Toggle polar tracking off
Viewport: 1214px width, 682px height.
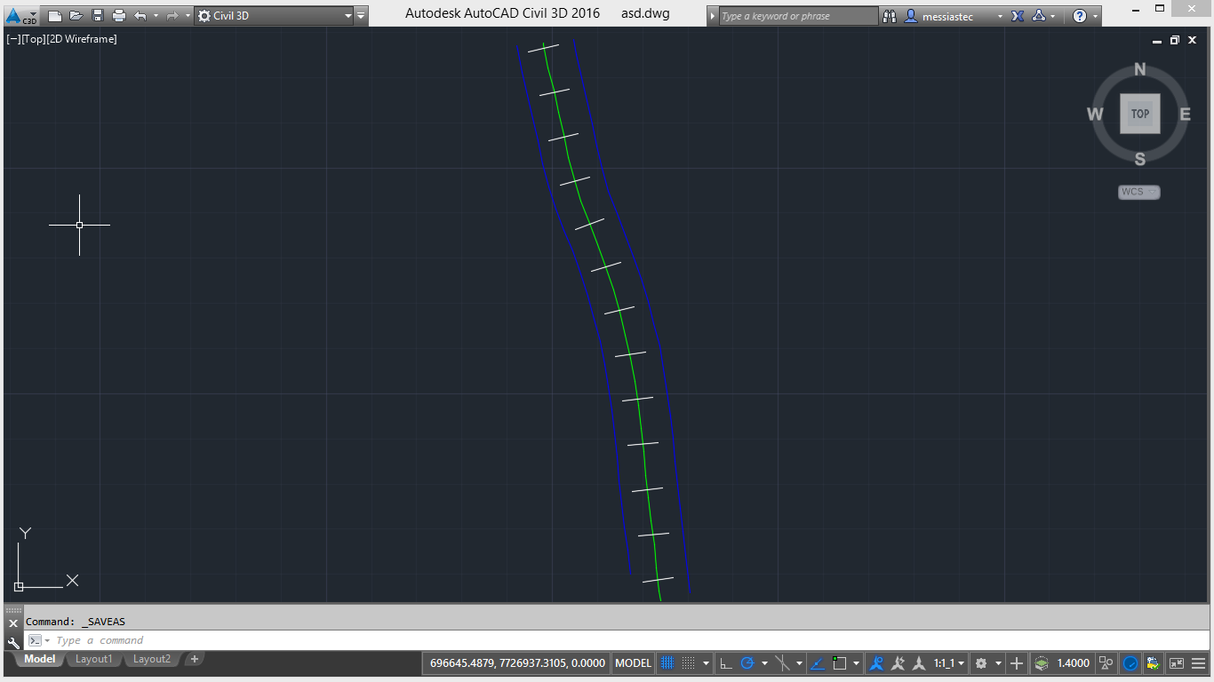coord(746,663)
